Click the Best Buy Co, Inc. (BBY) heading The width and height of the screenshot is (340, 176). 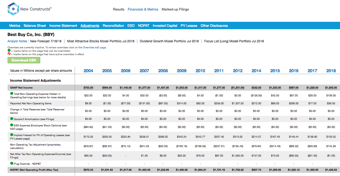[31, 34]
